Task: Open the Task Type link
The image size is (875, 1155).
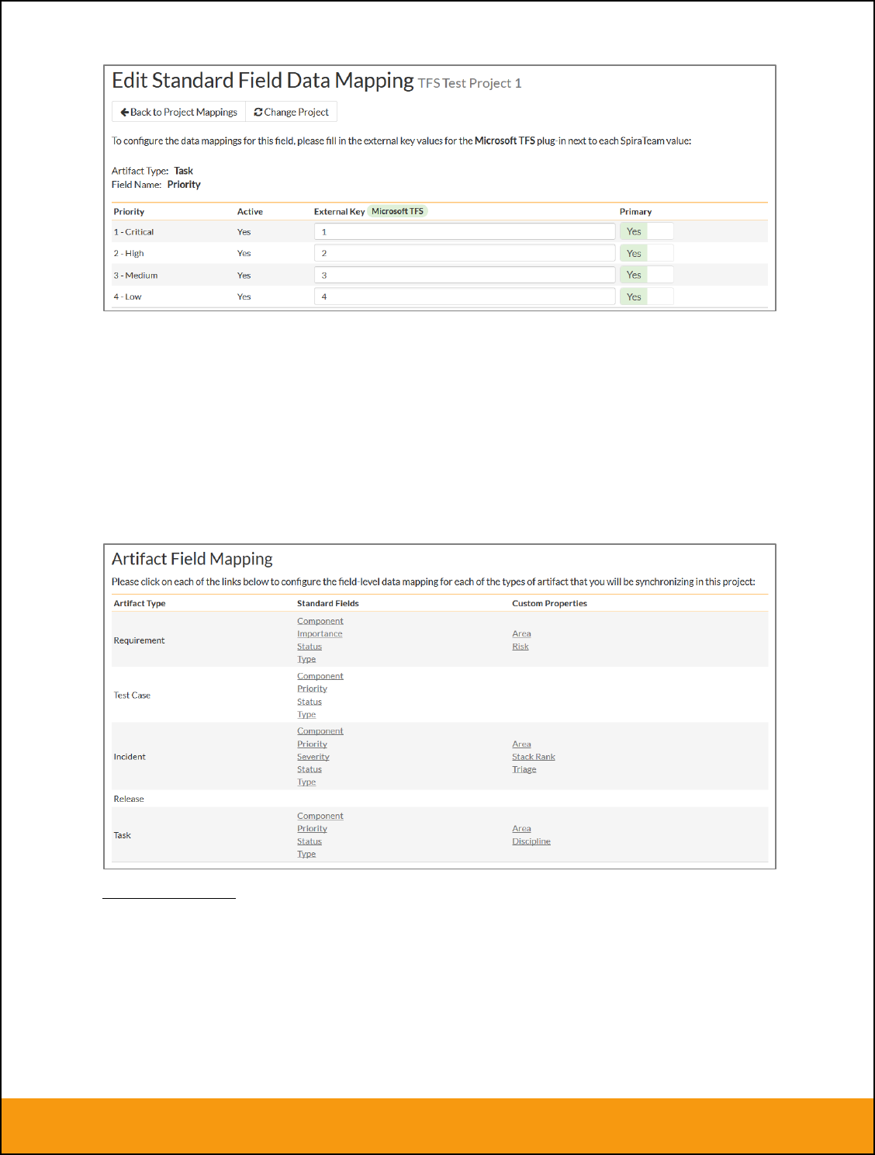Action: (306, 854)
